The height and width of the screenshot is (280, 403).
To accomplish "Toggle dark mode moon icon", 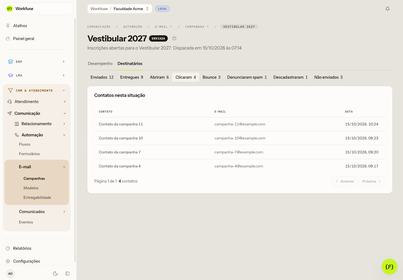I will coord(55,274).
